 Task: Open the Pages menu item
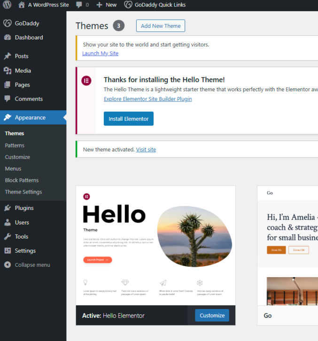(23, 85)
